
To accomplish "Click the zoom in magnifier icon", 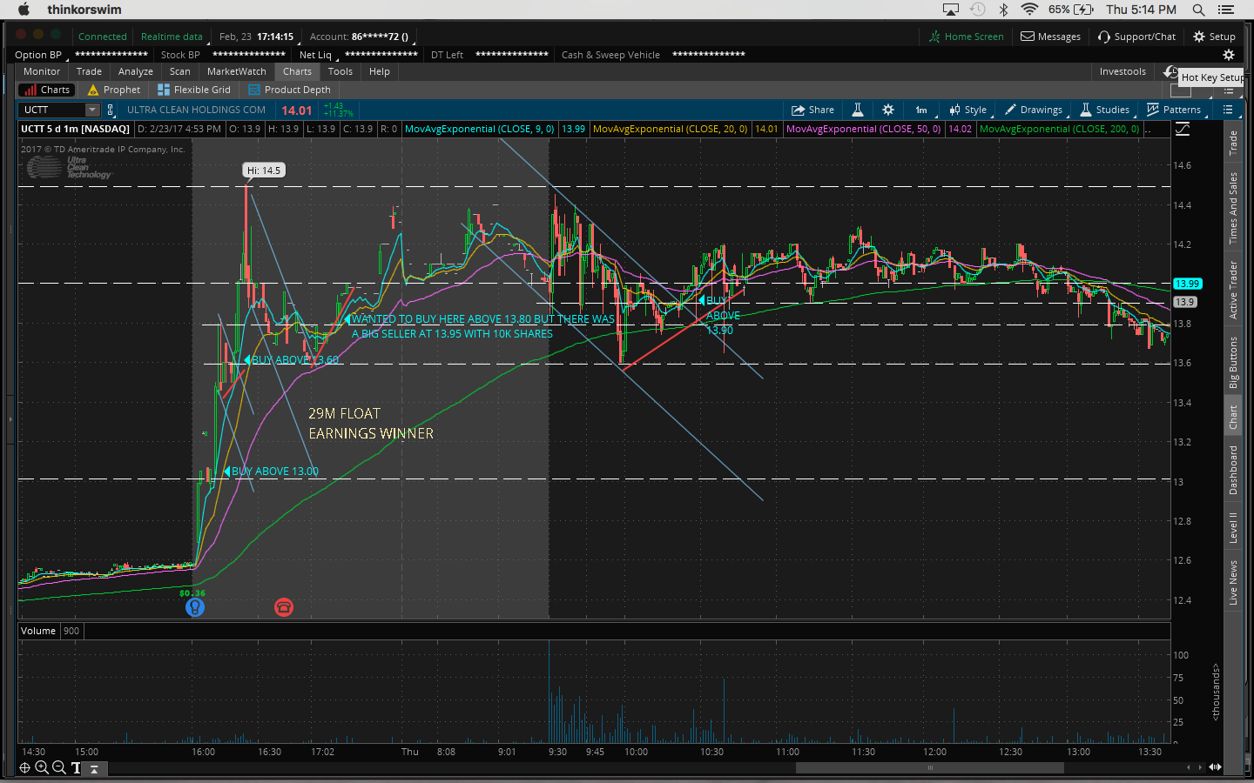I will click(x=41, y=767).
